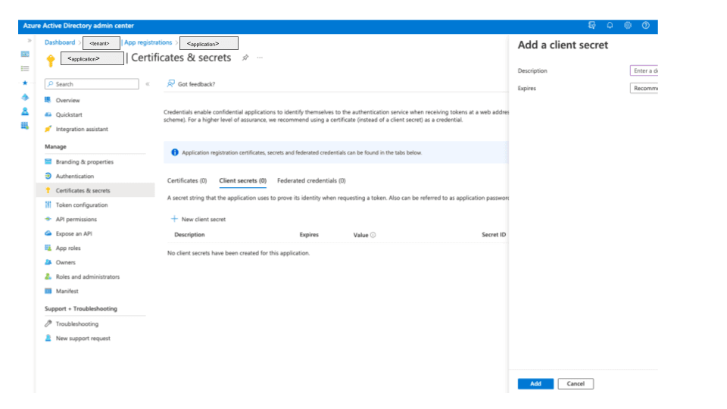Open the Authentication menu item

[75, 176]
